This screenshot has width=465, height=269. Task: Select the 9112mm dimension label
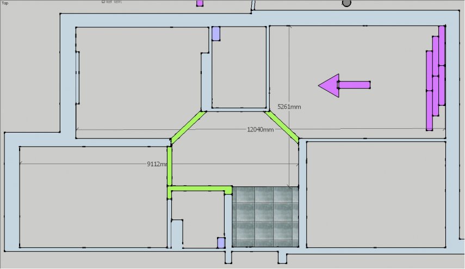(x=157, y=164)
